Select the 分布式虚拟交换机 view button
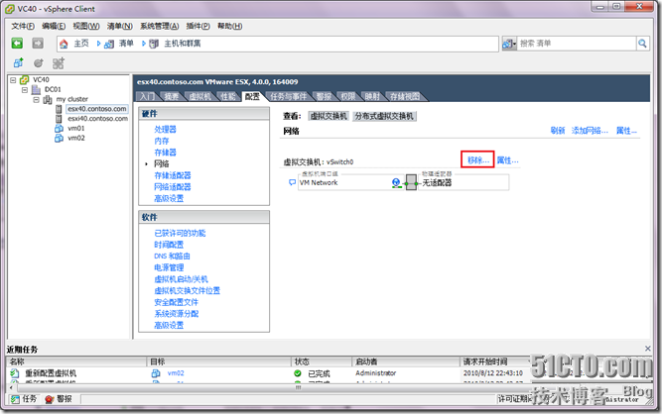662x414 pixels. 385,116
